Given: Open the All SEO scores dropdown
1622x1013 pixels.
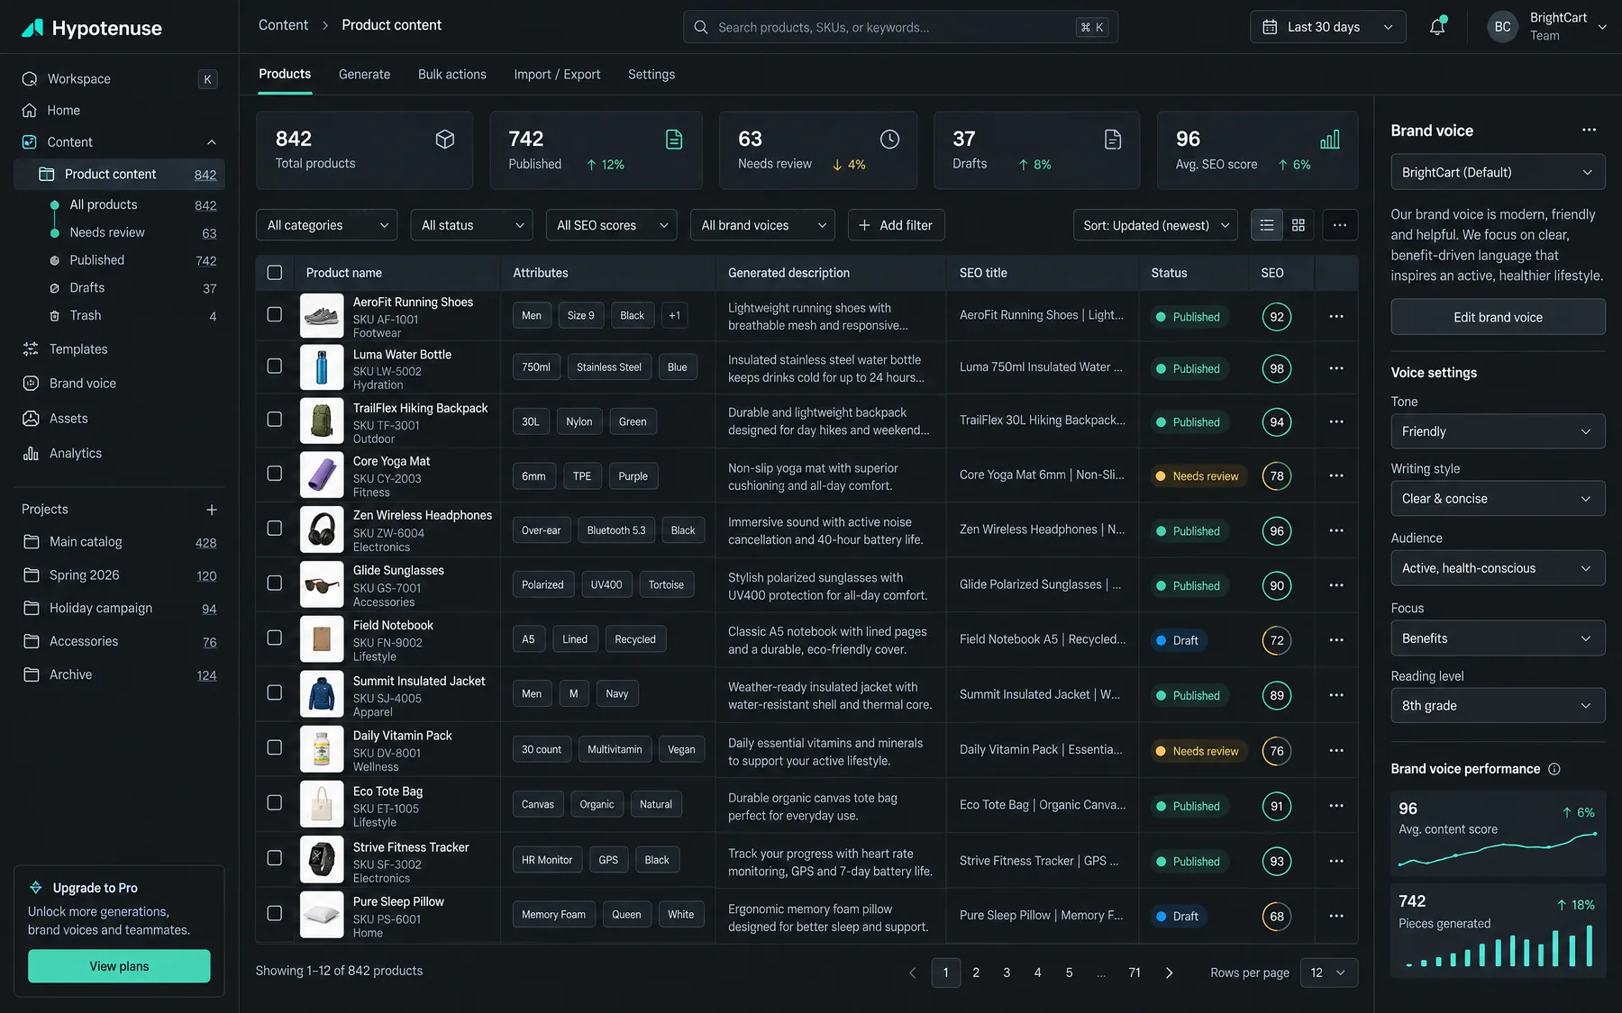Looking at the screenshot, I should 612,225.
